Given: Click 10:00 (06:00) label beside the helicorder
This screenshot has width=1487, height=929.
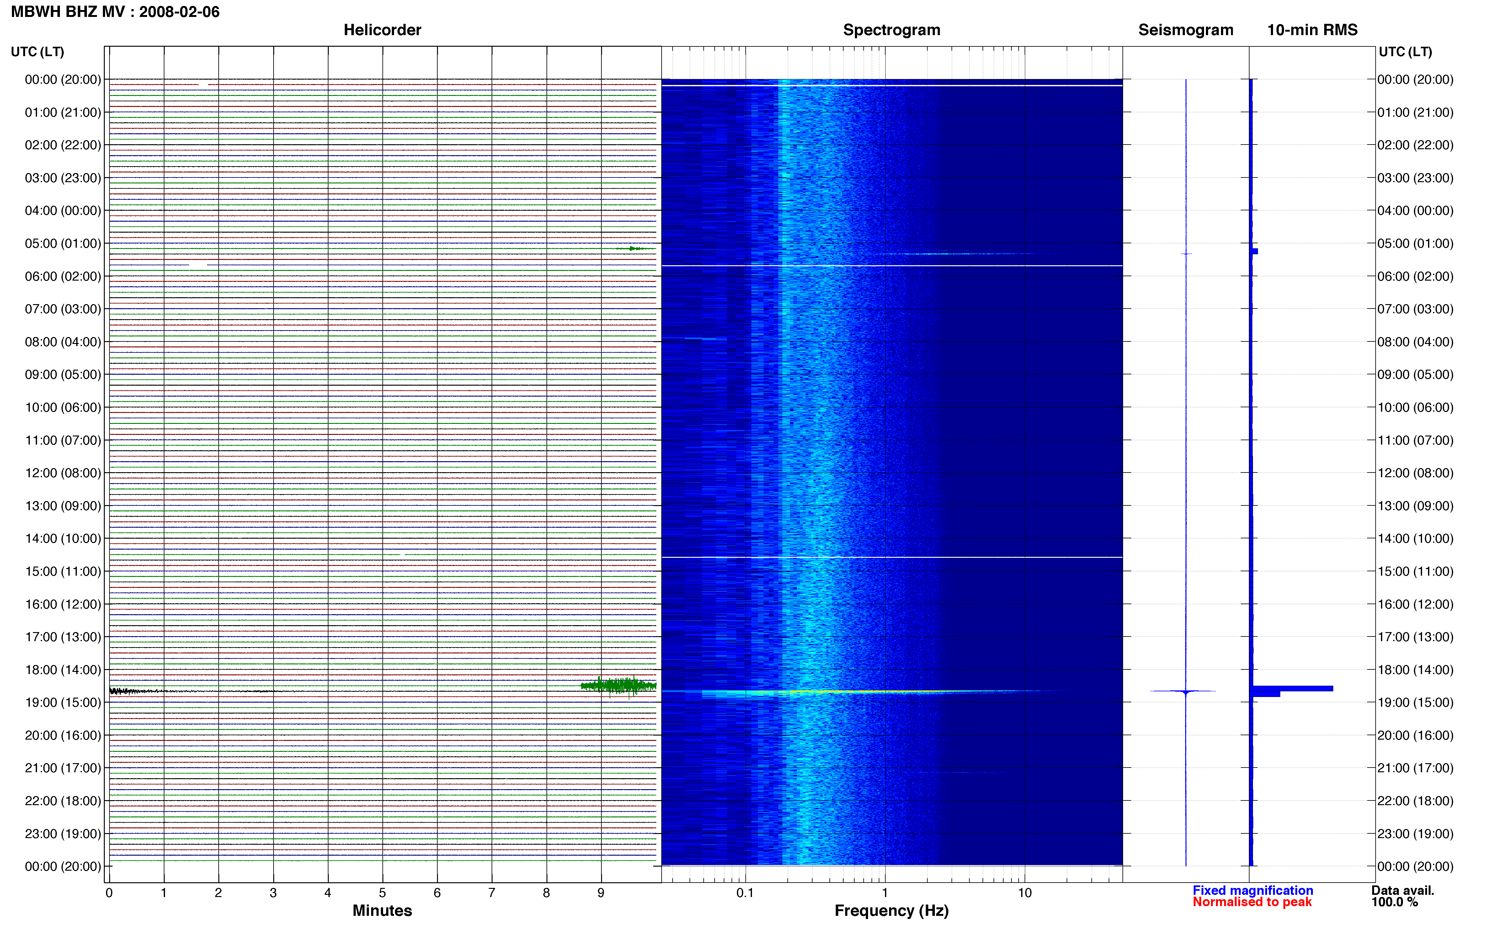Looking at the screenshot, I should (63, 407).
